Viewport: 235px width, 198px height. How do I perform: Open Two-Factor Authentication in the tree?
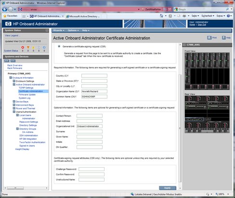pyautogui.click(x=32, y=142)
